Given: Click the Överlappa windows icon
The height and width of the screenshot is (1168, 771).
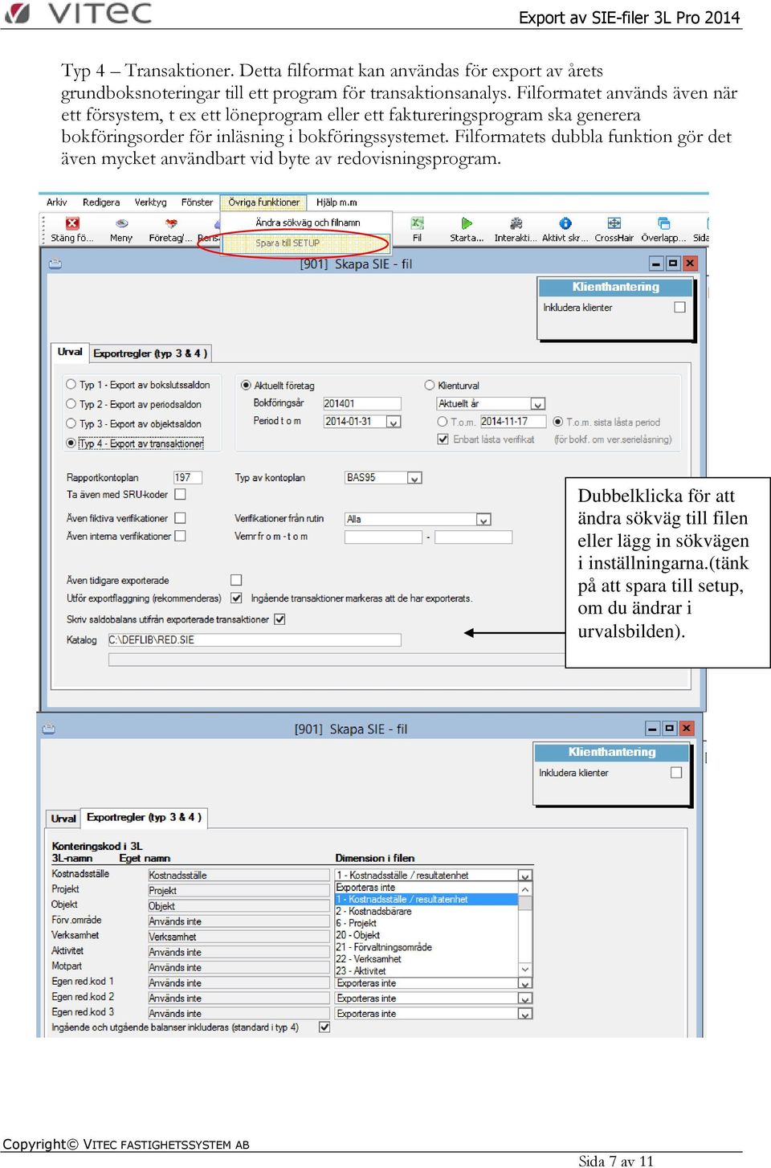Looking at the screenshot, I should tap(663, 223).
